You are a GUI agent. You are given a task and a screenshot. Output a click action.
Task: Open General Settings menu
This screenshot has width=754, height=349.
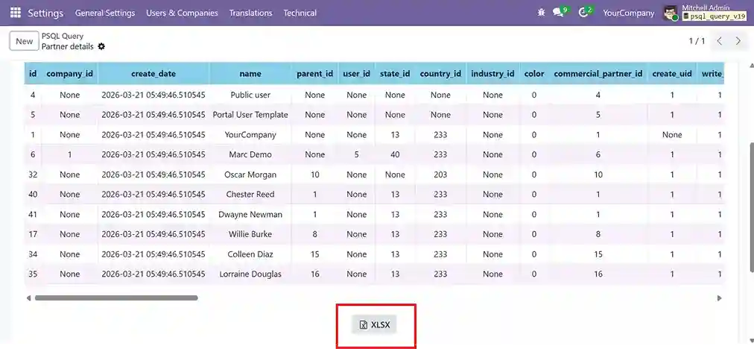[x=105, y=13]
